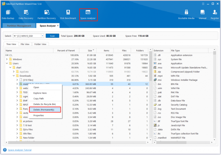Click 'TrueType collection font file' entry
The image size is (221, 155).
pos(185,133)
